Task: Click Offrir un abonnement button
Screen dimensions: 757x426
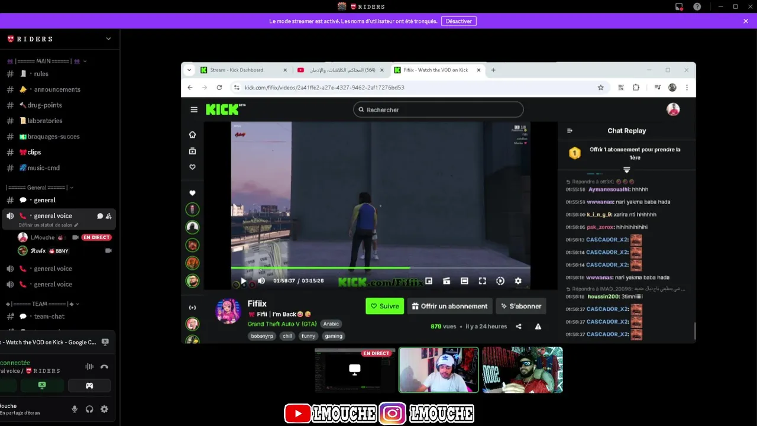Action: pos(449,306)
